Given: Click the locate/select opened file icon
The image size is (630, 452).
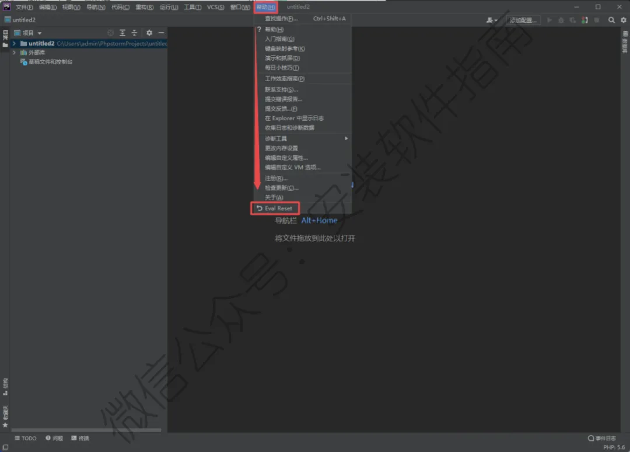Looking at the screenshot, I should coord(110,33).
